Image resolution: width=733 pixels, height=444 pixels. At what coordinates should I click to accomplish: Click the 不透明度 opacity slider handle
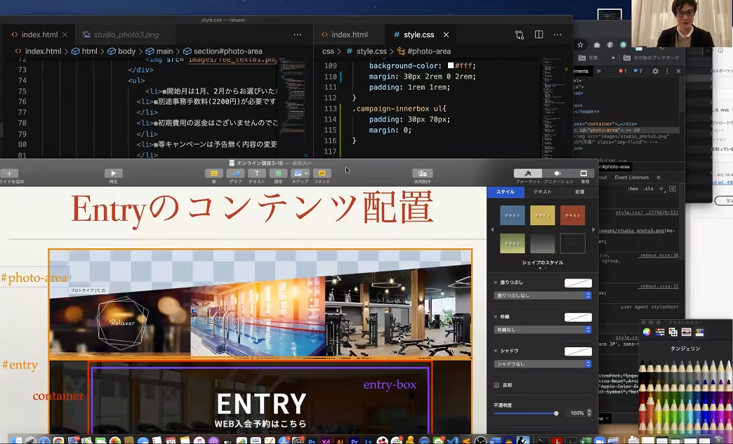point(556,413)
